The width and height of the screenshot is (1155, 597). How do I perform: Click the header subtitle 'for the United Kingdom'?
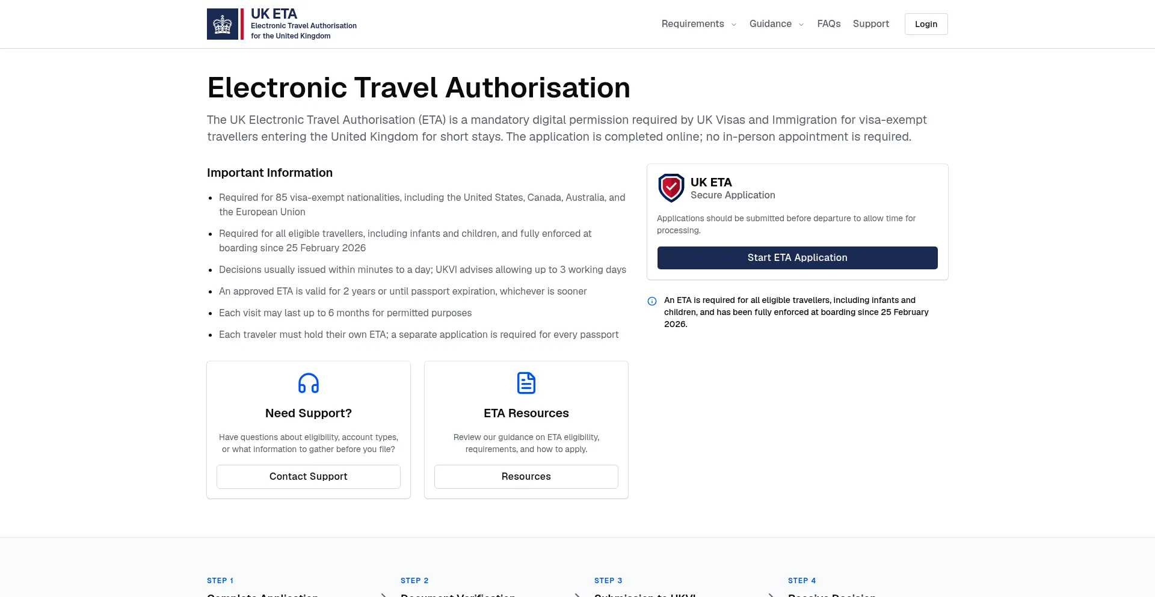click(291, 36)
